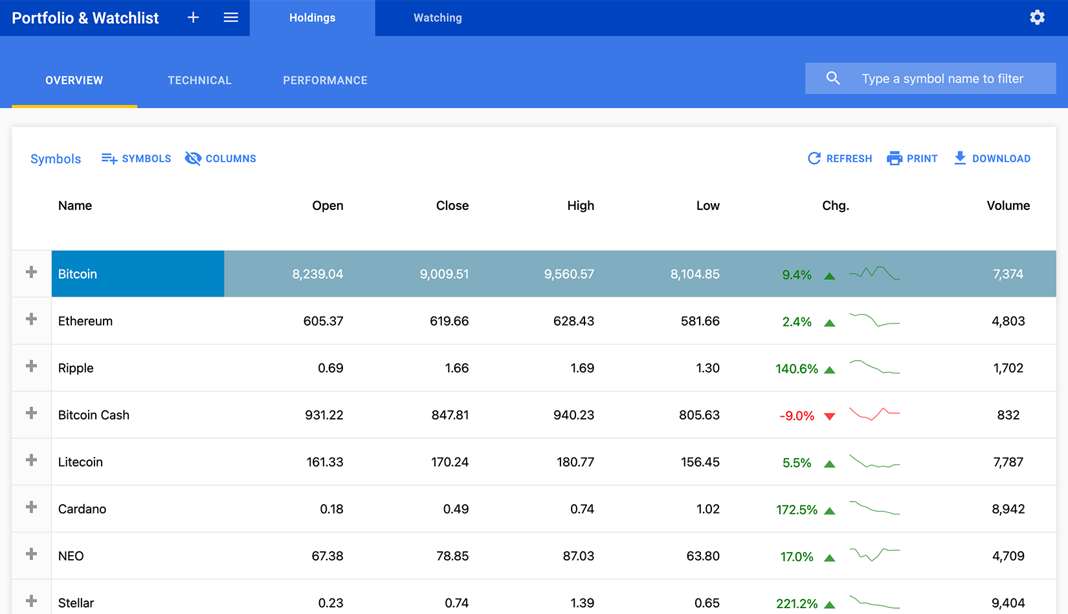Select the Bitcoin Cash name cell
1068x614 pixels.
tap(138, 415)
